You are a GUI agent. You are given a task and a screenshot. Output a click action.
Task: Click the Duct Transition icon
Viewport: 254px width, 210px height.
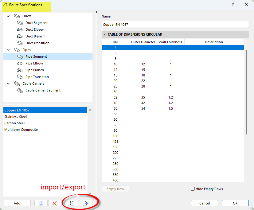point(20,43)
